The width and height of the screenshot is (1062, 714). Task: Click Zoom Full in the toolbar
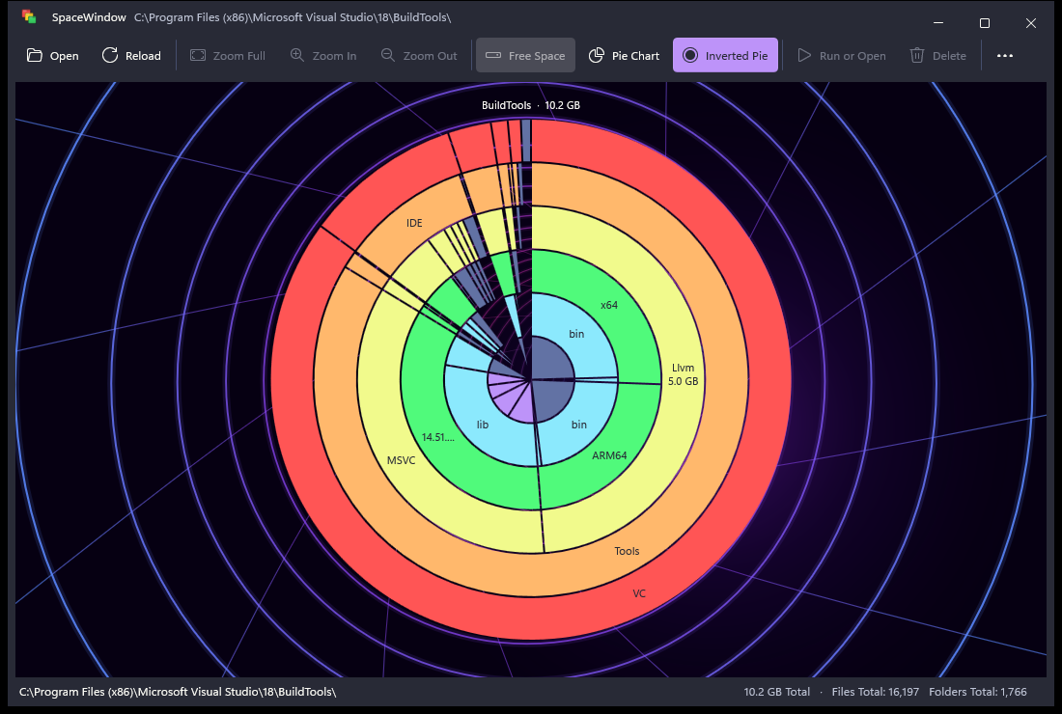point(228,56)
